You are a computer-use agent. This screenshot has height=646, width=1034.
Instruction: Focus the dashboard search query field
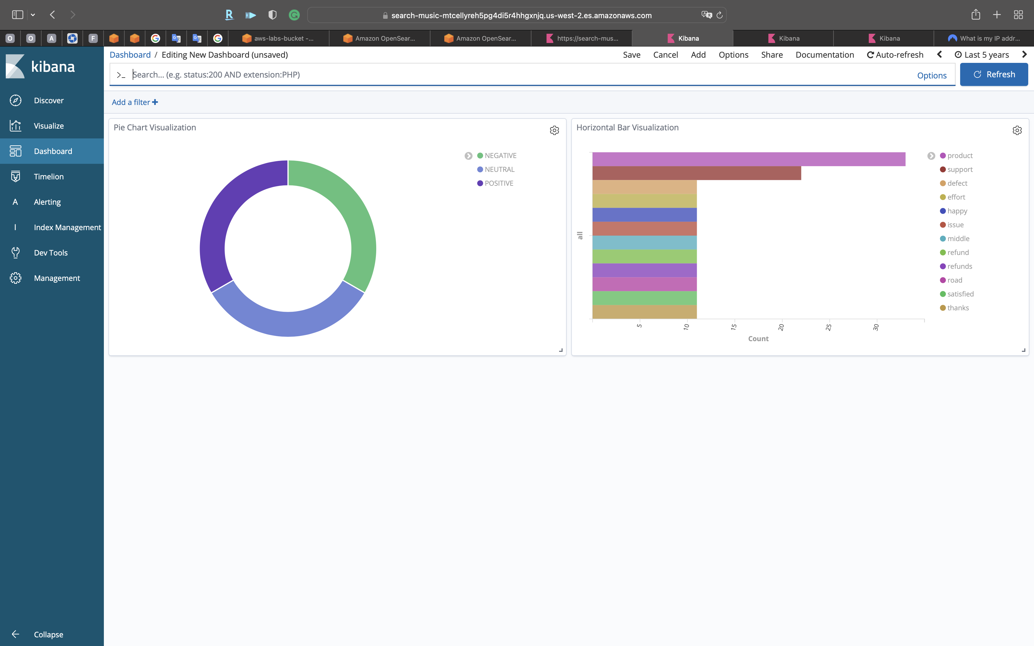pos(513,75)
